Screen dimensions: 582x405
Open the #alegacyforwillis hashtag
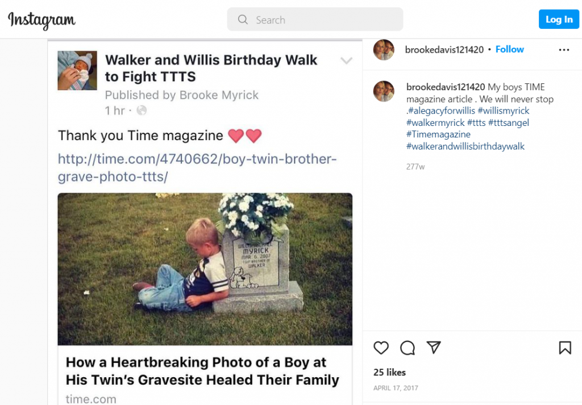pos(441,111)
